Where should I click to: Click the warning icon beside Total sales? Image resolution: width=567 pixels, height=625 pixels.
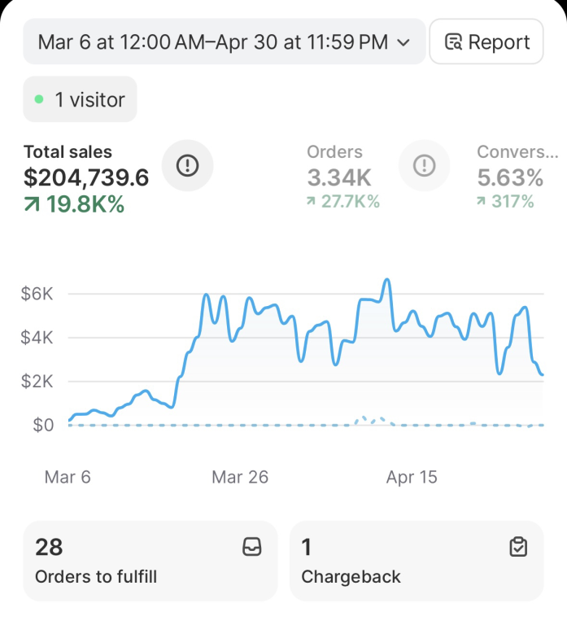(x=187, y=165)
